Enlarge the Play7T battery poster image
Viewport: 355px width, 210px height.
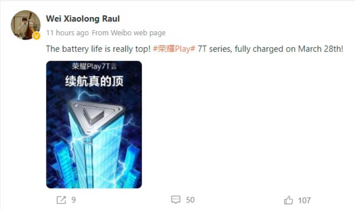click(94, 125)
